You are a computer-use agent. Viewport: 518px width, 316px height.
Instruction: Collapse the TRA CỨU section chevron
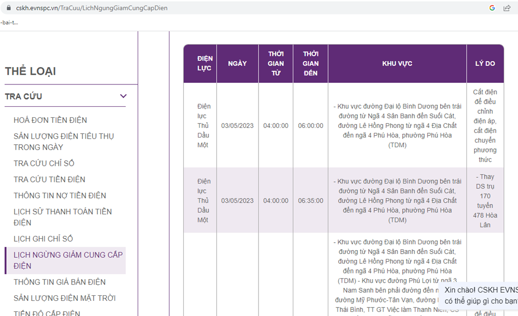[x=123, y=96]
